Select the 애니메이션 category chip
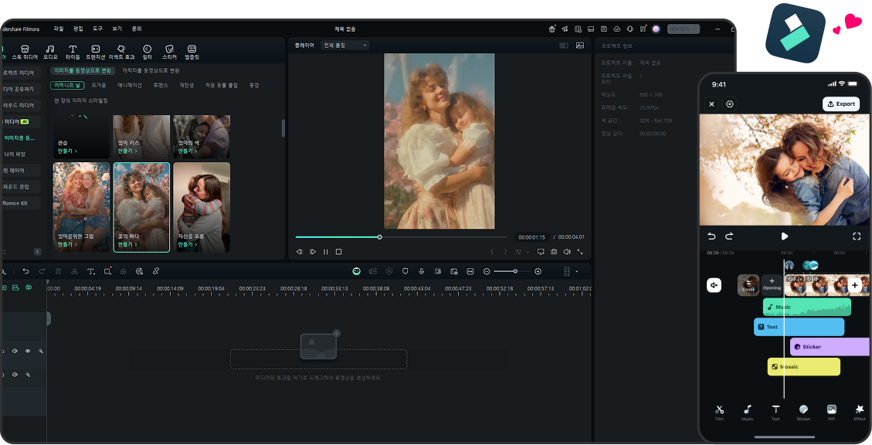This screenshot has width=872, height=445. click(x=130, y=85)
